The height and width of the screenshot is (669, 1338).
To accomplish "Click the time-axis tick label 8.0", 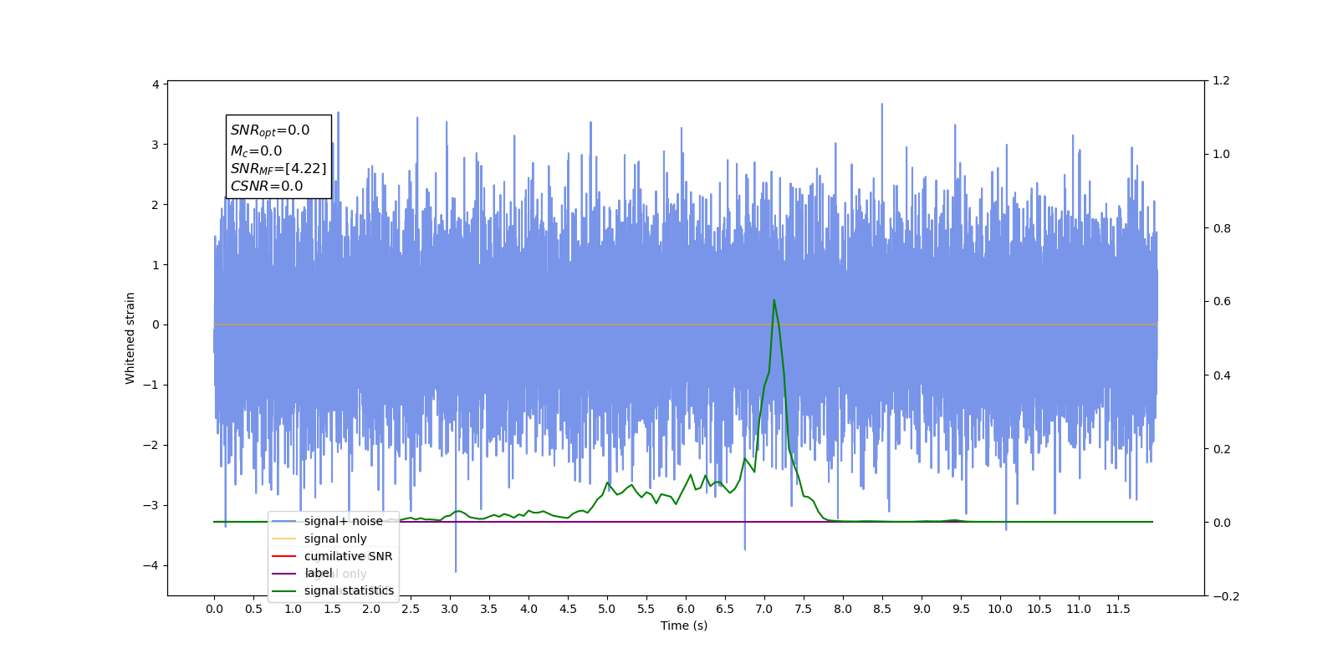I will pyautogui.click(x=843, y=609).
